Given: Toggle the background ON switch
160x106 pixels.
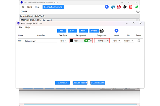Looking at the screenshot, I should coord(87,41).
